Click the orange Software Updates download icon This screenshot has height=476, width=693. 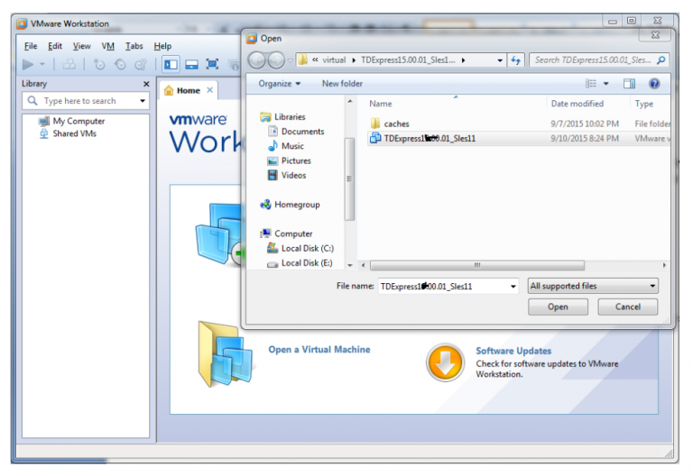(445, 362)
